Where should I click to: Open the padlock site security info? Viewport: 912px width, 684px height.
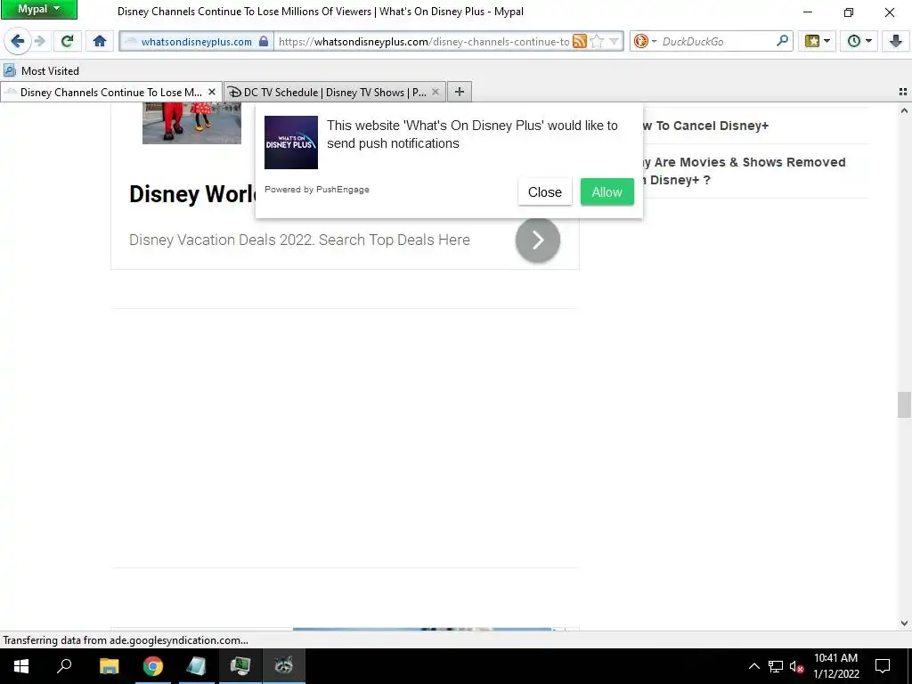pyautogui.click(x=264, y=41)
